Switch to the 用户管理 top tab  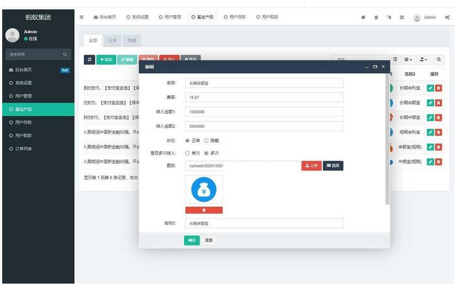click(170, 17)
